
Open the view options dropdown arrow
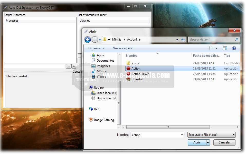click(x=216, y=48)
